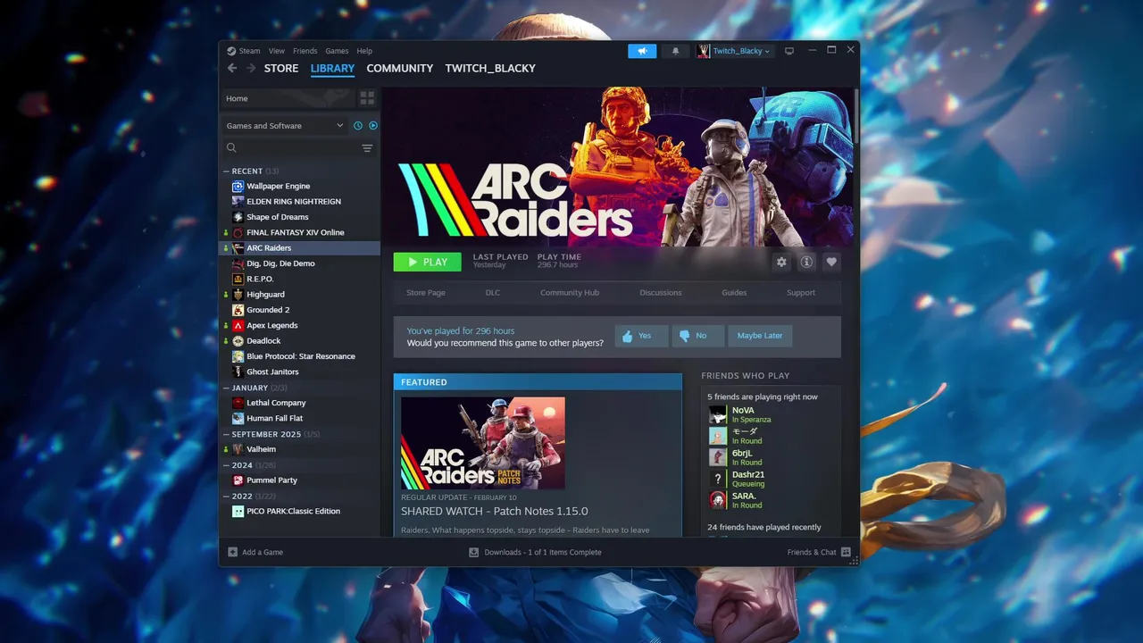This screenshot has height=643, width=1143.
Task: Select FINAL FANTASY XIV Online
Action: tap(300, 232)
